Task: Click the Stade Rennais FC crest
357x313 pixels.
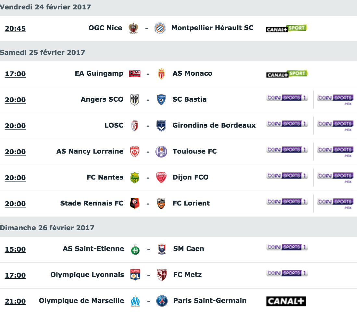Action: [x=134, y=204]
